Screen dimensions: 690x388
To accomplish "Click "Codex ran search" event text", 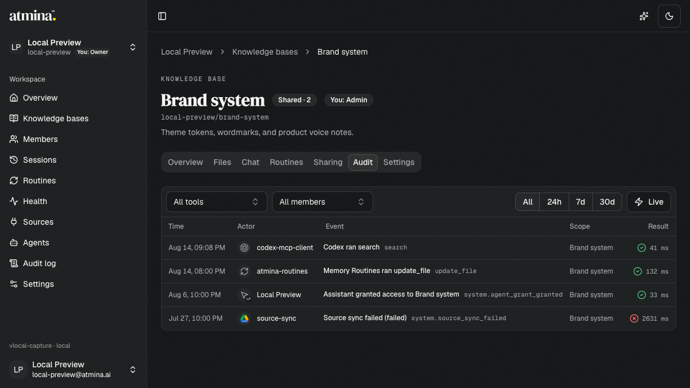I will click(x=351, y=247).
